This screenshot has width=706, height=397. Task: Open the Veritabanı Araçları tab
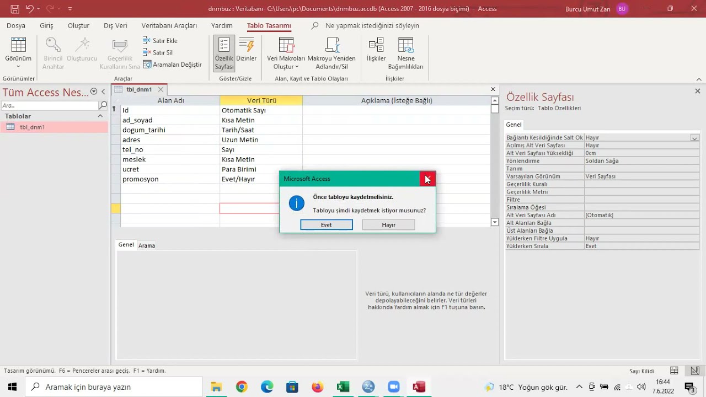[x=169, y=25]
